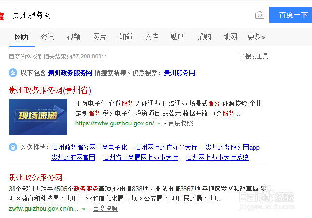Open the suggested 贵州政务服务网 correction link
Screen dimensions: 312x218
pos(70,73)
